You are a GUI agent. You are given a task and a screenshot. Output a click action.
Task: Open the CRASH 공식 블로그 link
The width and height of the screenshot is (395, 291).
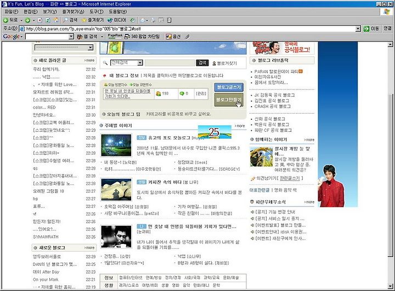(x=272, y=106)
